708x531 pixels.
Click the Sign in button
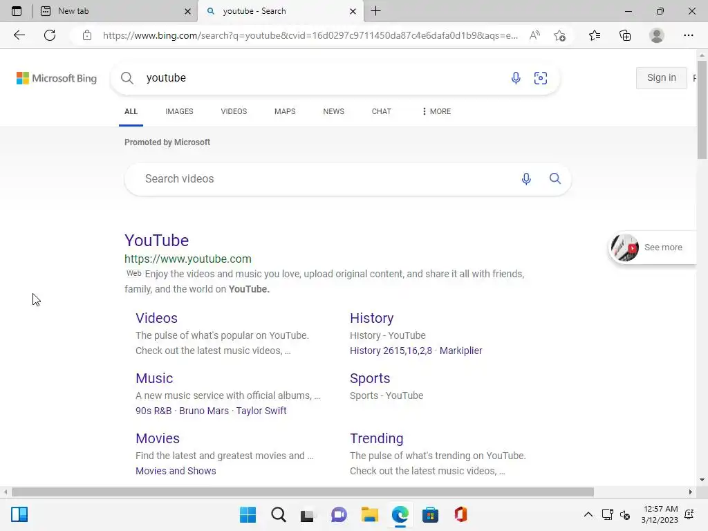(x=662, y=78)
